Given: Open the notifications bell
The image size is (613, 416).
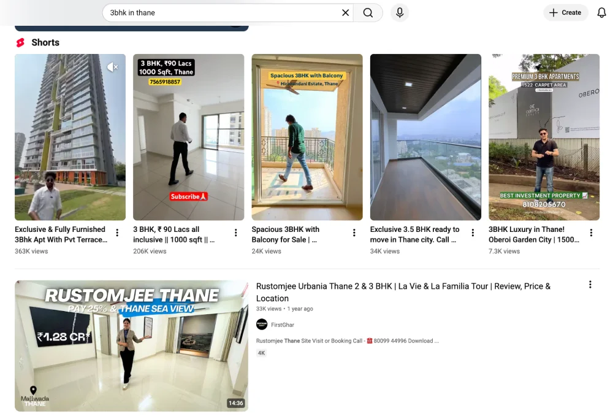Looking at the screenshot, I should [601, 12].
